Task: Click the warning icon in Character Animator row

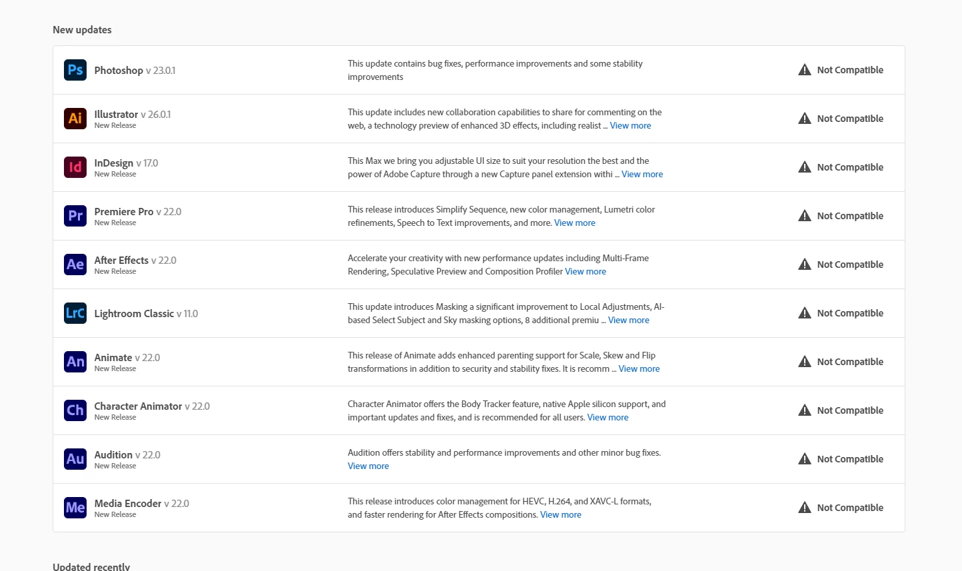Action: pos(805,410)
